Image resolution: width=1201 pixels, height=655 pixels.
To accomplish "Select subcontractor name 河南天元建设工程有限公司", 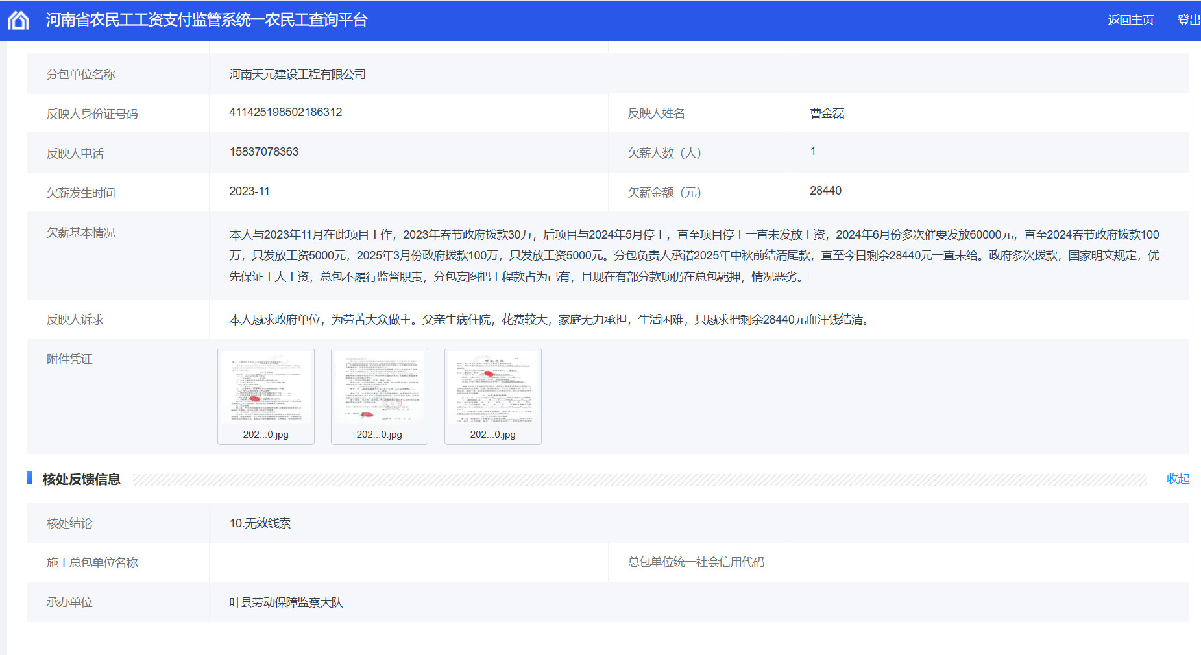I will pos(297,75).
